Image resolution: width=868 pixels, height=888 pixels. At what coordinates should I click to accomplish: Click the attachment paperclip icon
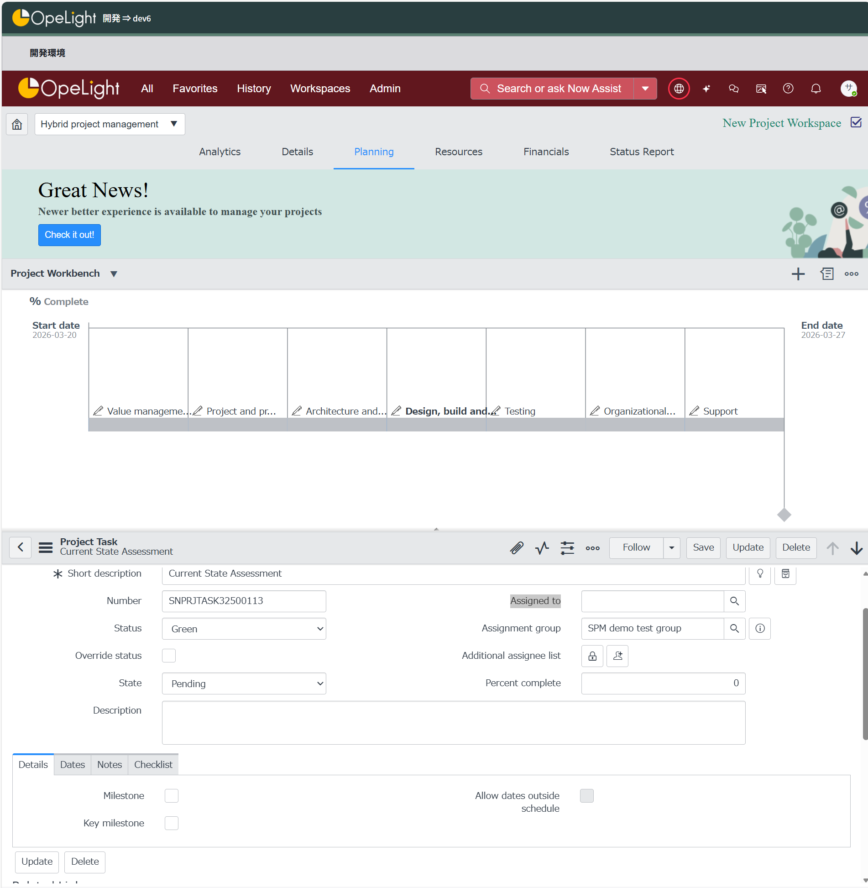(517, 547)
